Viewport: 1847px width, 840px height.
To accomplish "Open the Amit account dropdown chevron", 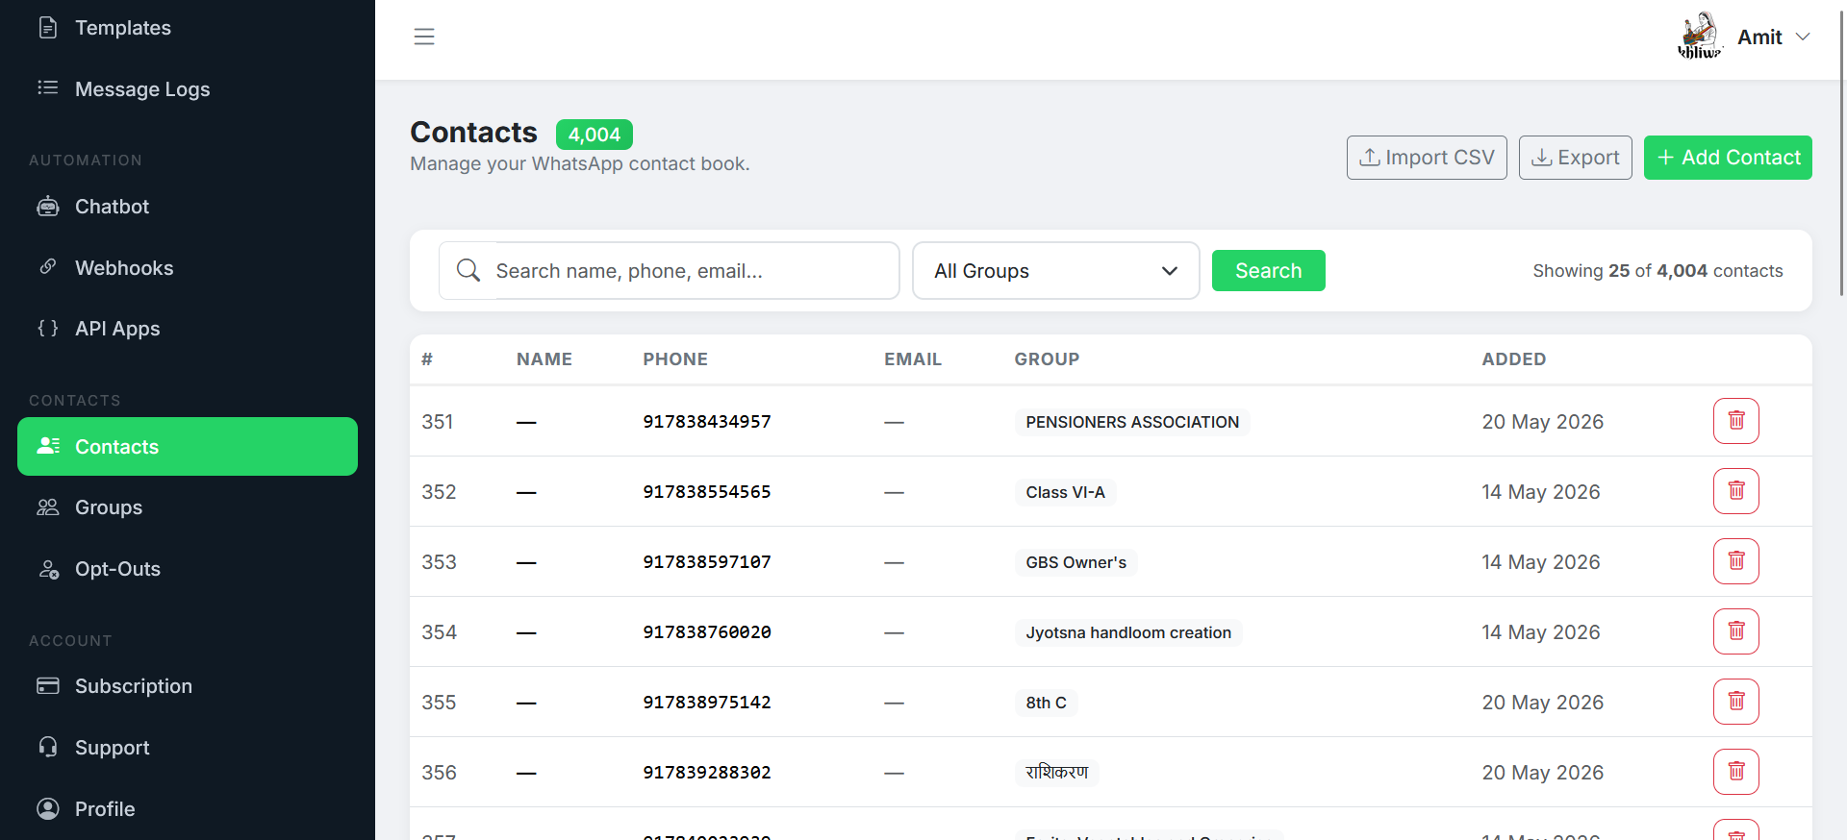I will pyautogui.click(x=1803, y=37).
